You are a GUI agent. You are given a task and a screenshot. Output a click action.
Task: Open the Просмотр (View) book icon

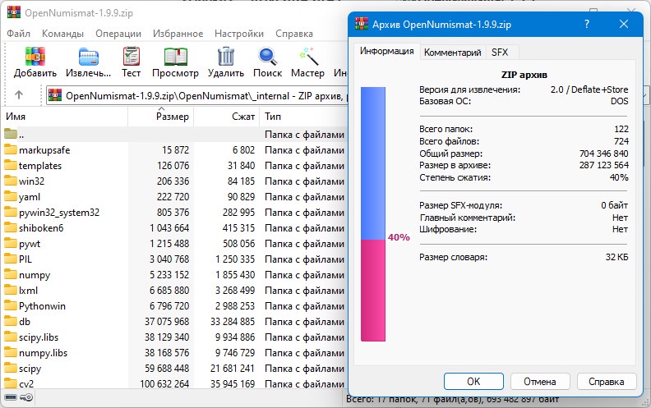tap(175, 57)
